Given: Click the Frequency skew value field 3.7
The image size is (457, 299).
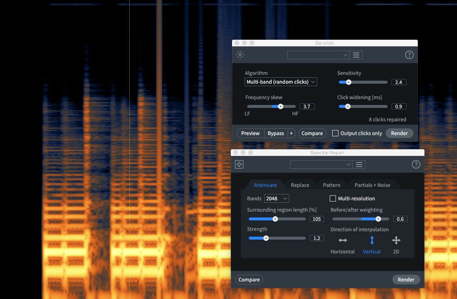Looking at the screenshot, I should 307,107.
